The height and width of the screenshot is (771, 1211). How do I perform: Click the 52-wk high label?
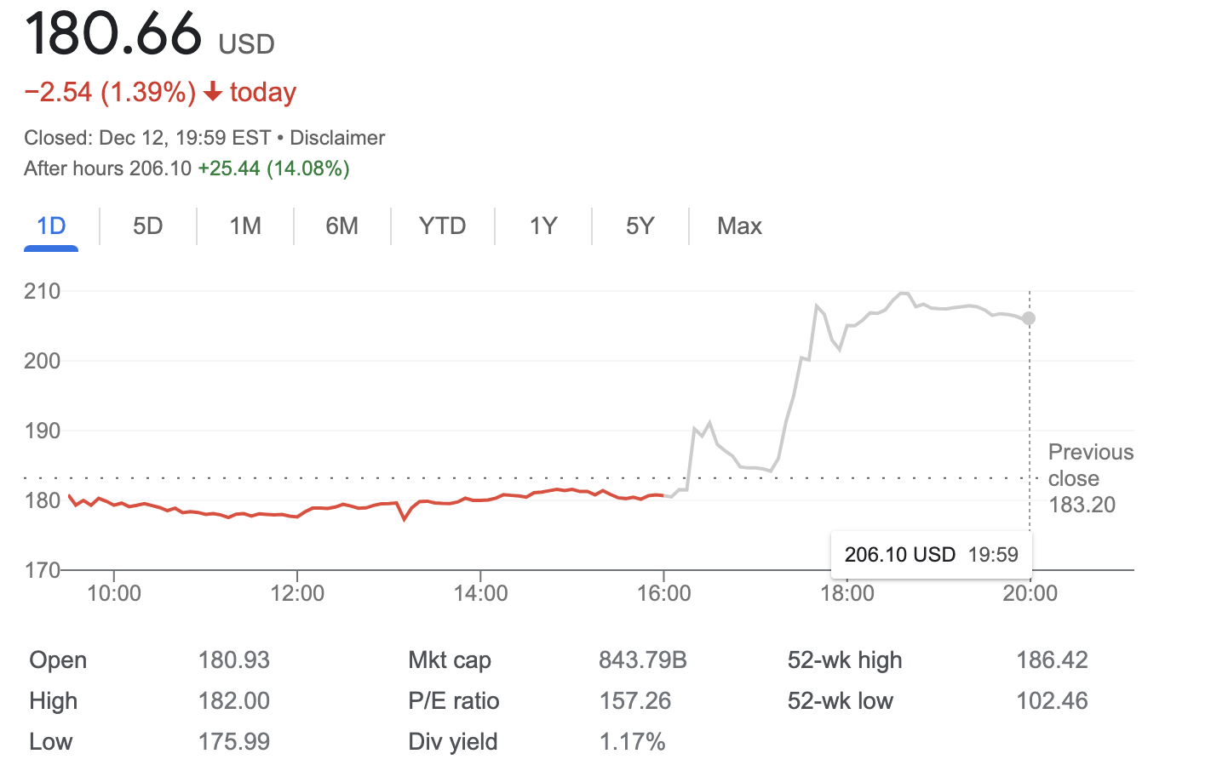[x=844, y=660]
